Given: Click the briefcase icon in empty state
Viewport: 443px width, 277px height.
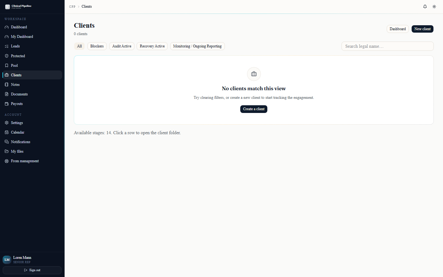Looking at the screenshot, I should coord(254,74).
